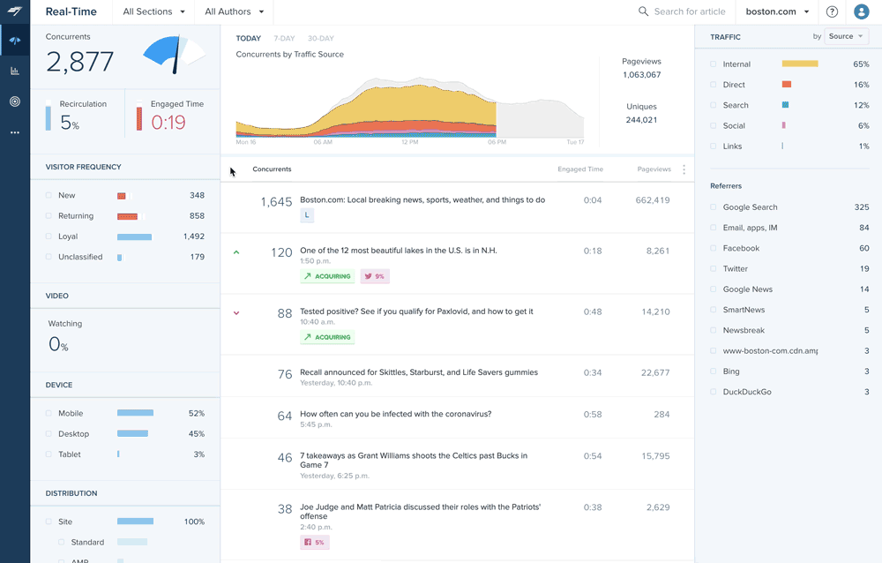Viewport: 882px width, 563px height.
Task: Check the Social traffic checkbox
Action: click(x=714, y=125)
